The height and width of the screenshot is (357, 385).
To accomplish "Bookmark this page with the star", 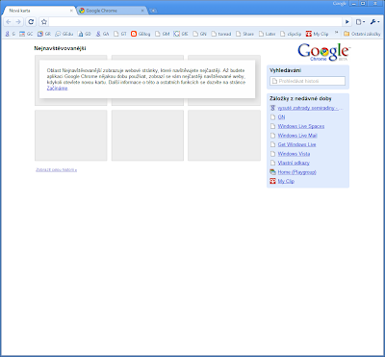I will click(44, 22).
